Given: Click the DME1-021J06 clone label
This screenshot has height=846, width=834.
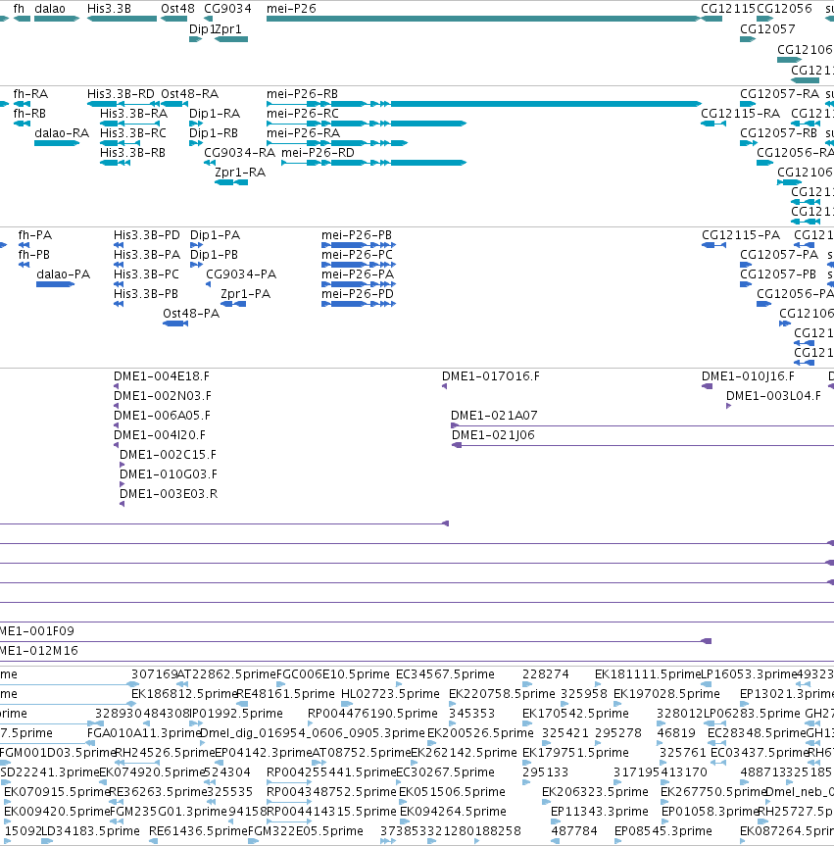Looking at the screenshot, I should click(x=493, y=435).
